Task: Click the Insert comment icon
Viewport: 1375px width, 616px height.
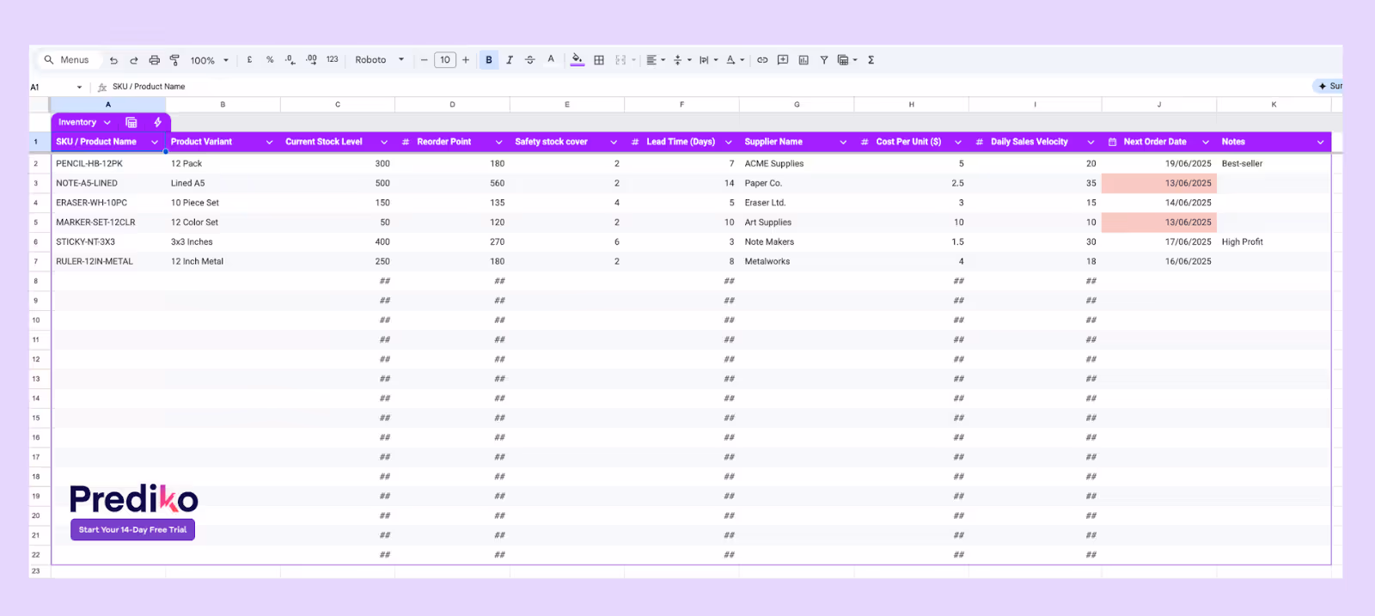Action: [x=783, y=60]
